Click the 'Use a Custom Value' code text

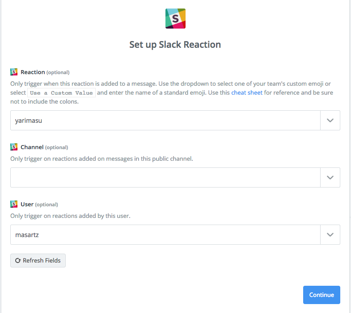(x=61, y=93)
